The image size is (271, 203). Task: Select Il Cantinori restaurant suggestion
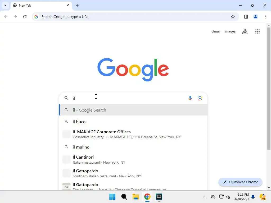coord(133,159)
